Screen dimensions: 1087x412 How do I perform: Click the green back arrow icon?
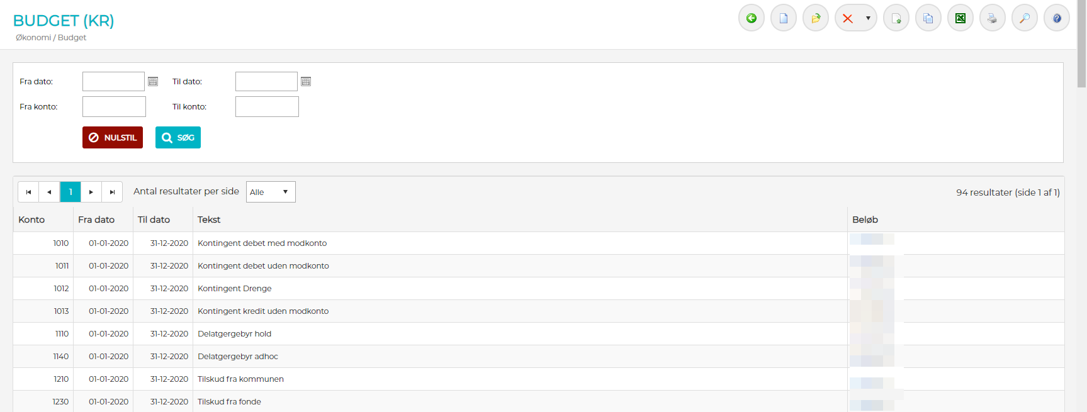tap(751, 18)
